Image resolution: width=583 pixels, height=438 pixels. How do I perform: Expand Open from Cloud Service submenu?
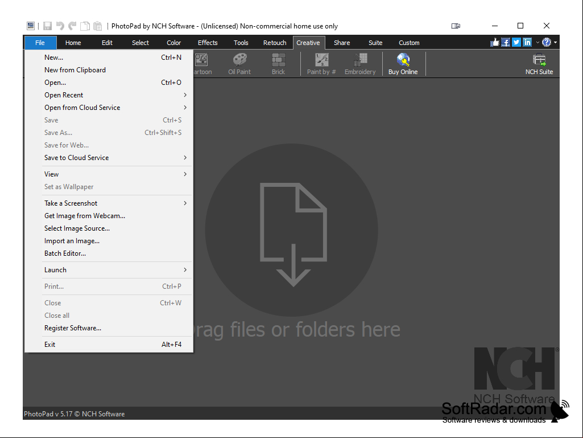[109, 108]
